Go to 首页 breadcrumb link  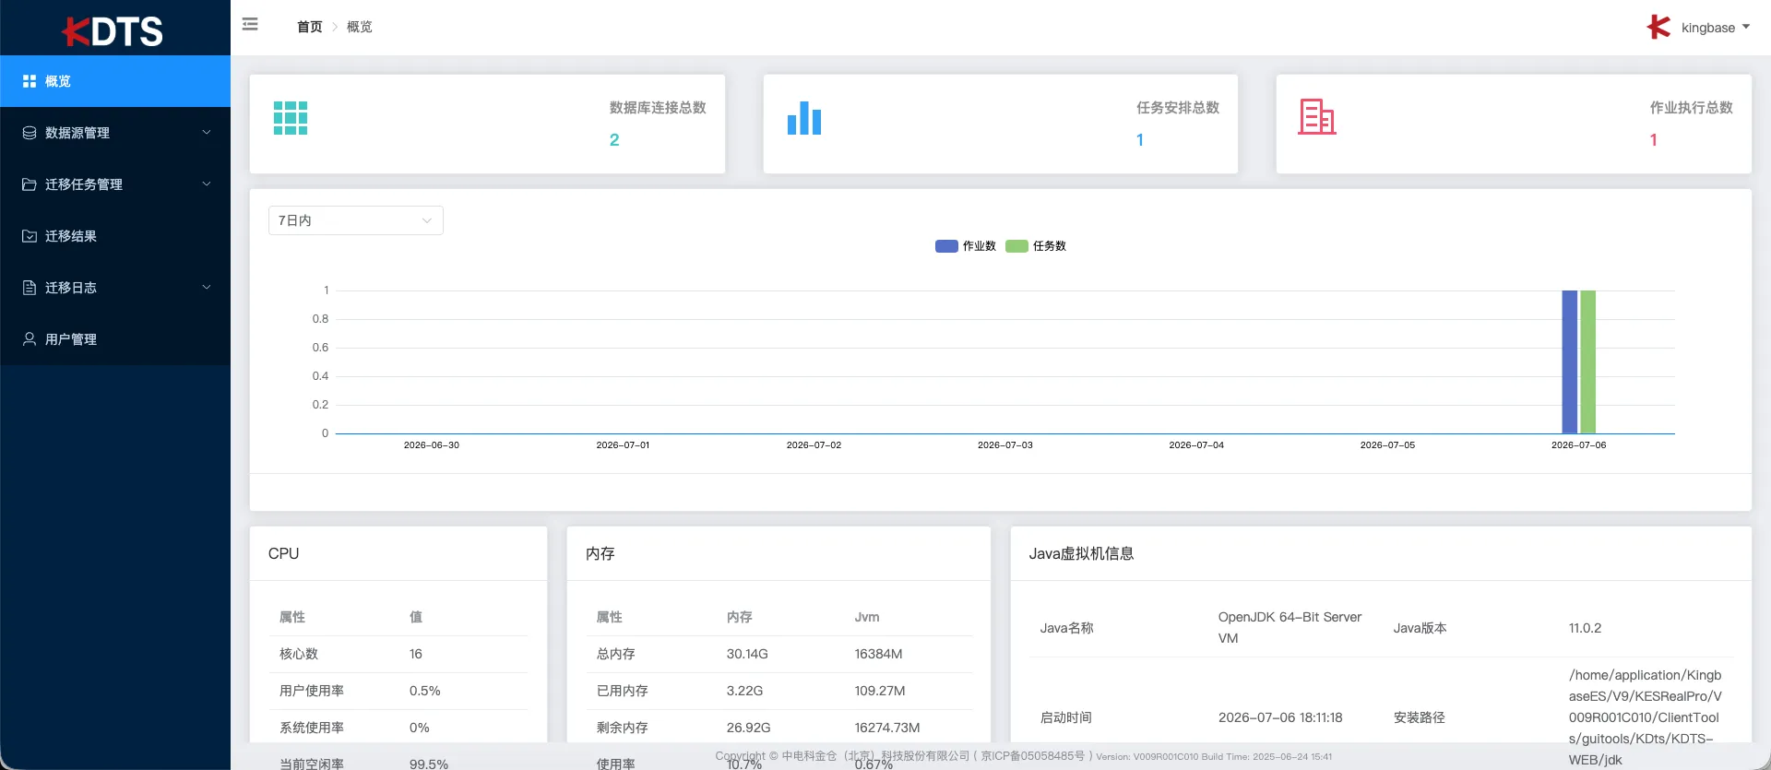[x=309, y=27]
